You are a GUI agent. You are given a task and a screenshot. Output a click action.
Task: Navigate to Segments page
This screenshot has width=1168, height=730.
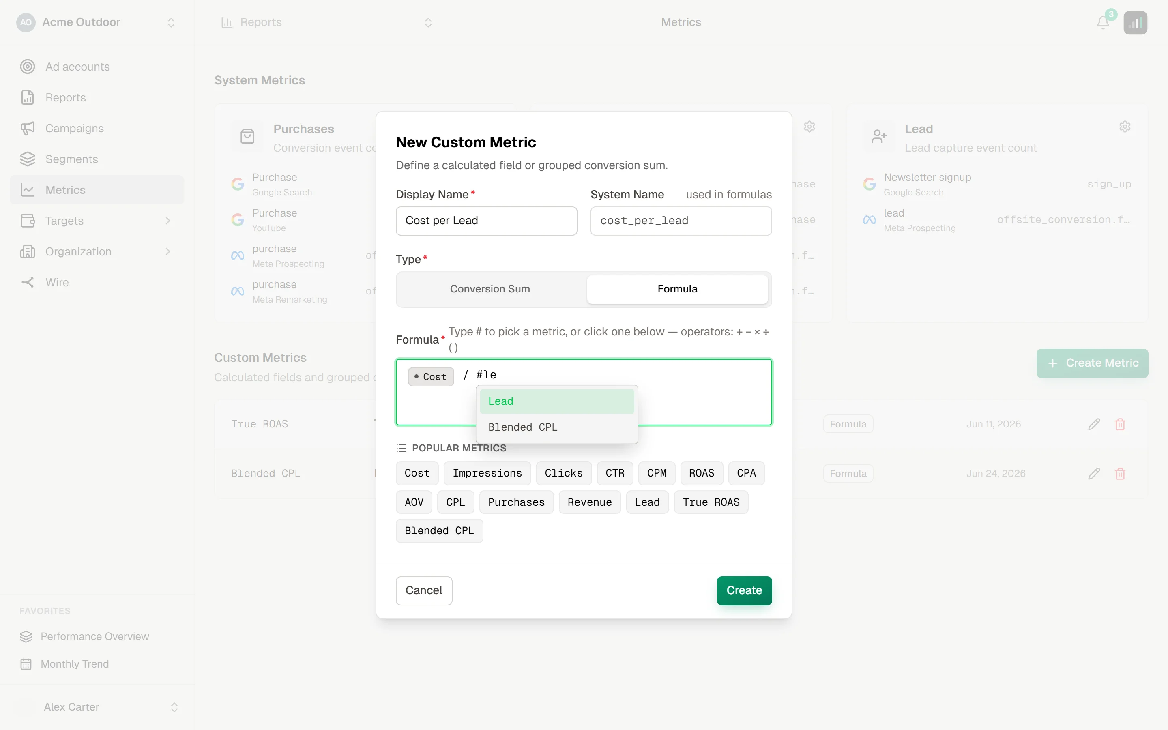97,159
